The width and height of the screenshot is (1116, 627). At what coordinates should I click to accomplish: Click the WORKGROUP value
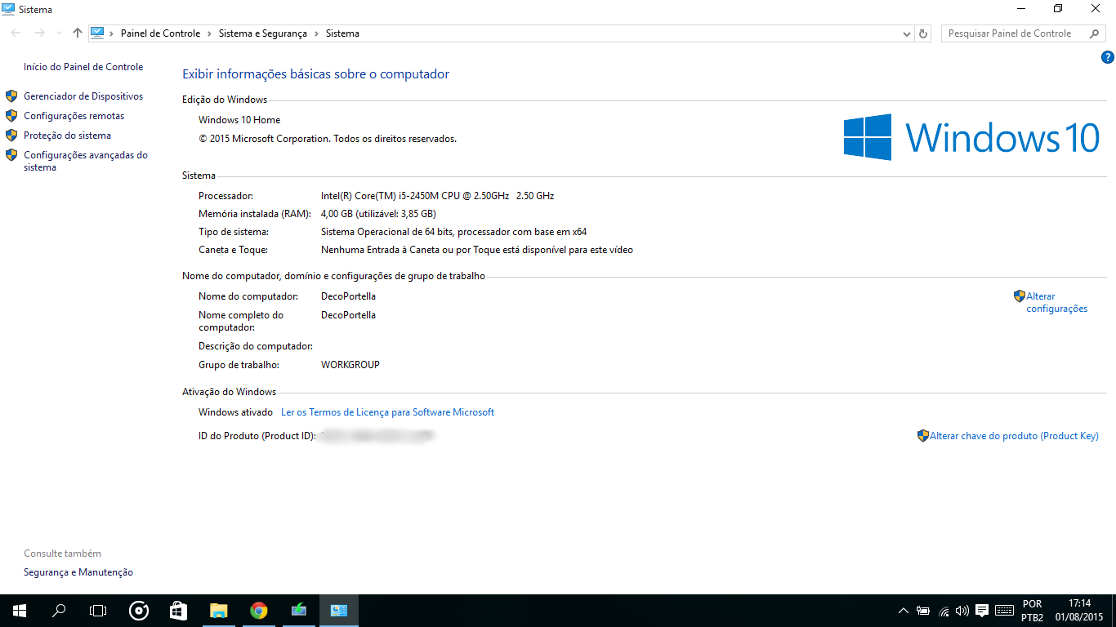coord(350,365)
